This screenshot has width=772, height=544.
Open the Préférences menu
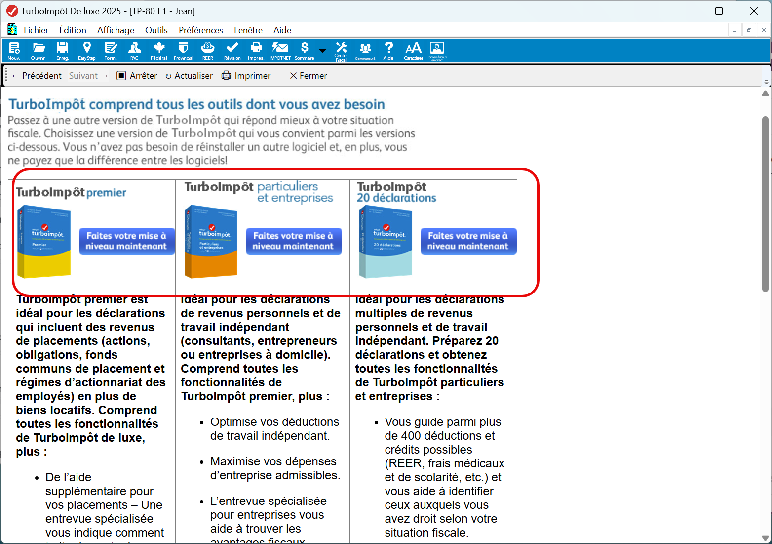[201, 30]
